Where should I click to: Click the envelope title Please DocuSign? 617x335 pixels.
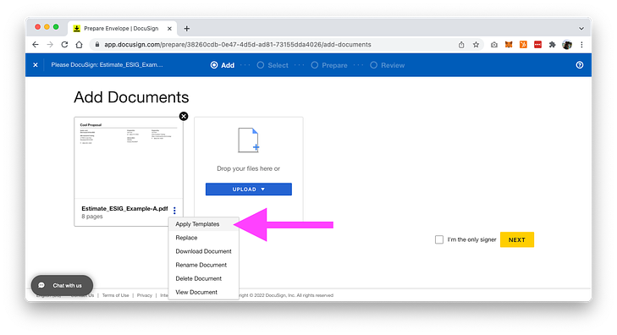[107, 65]
